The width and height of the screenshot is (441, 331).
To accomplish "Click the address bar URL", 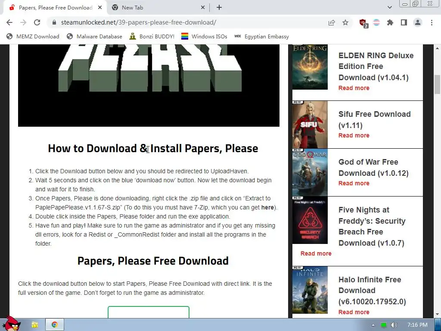I will click(x=139, y=22).
